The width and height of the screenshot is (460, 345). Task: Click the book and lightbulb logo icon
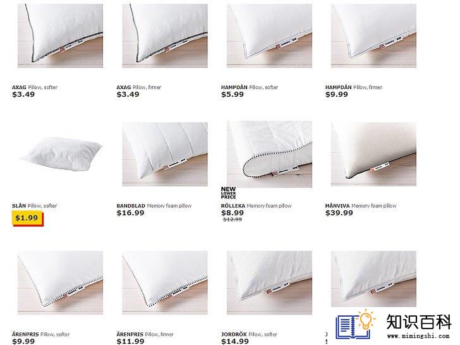pos(355,325)
